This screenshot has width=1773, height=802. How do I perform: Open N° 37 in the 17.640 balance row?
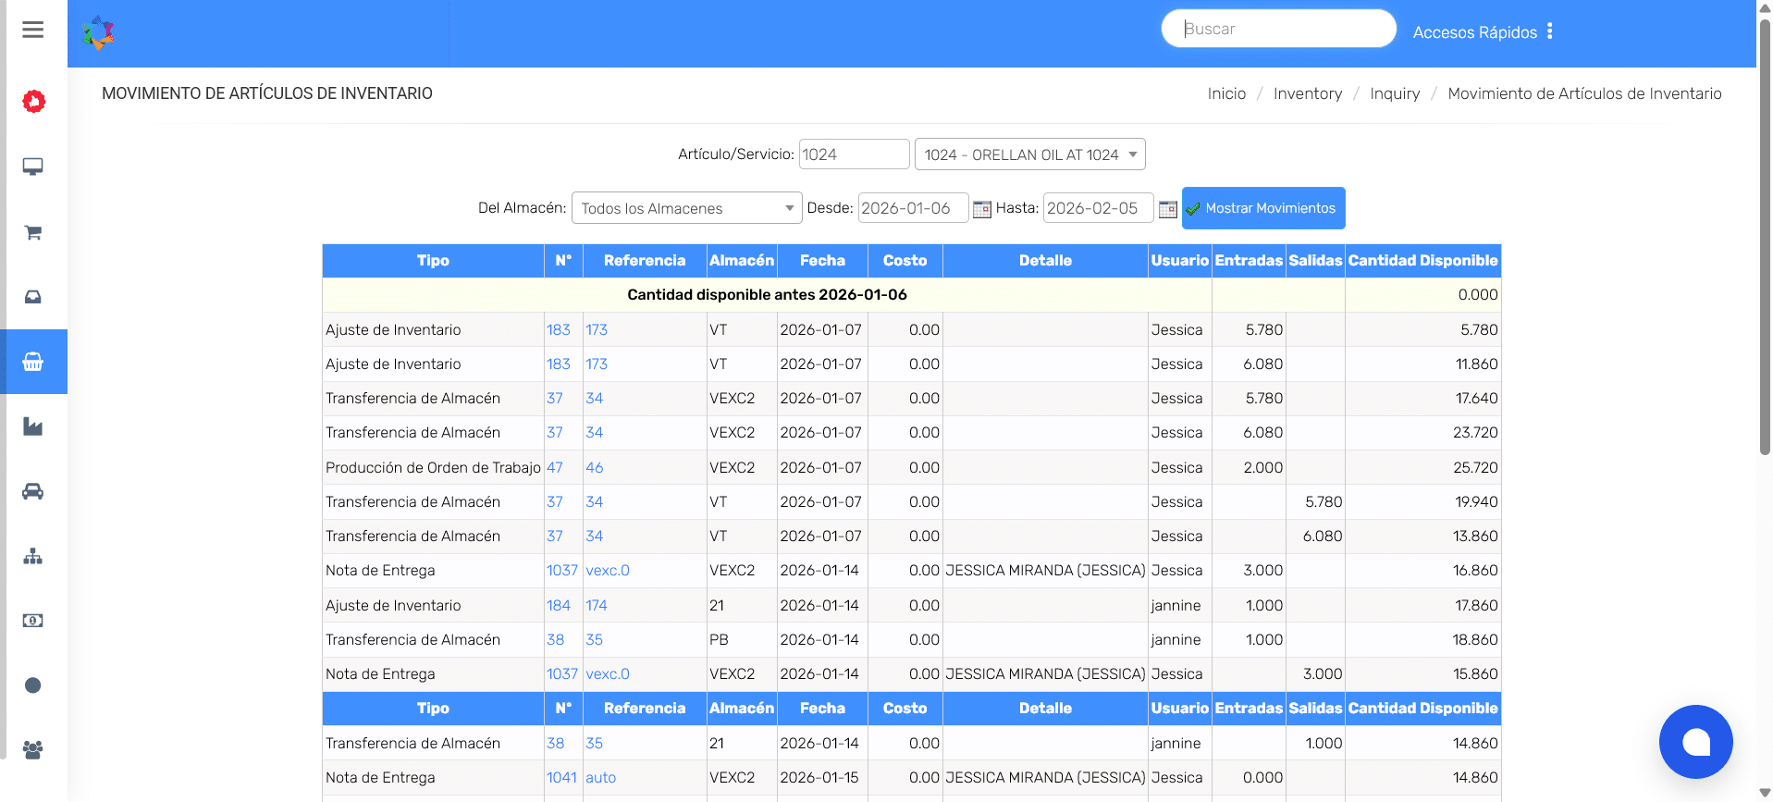coord(555,399)
